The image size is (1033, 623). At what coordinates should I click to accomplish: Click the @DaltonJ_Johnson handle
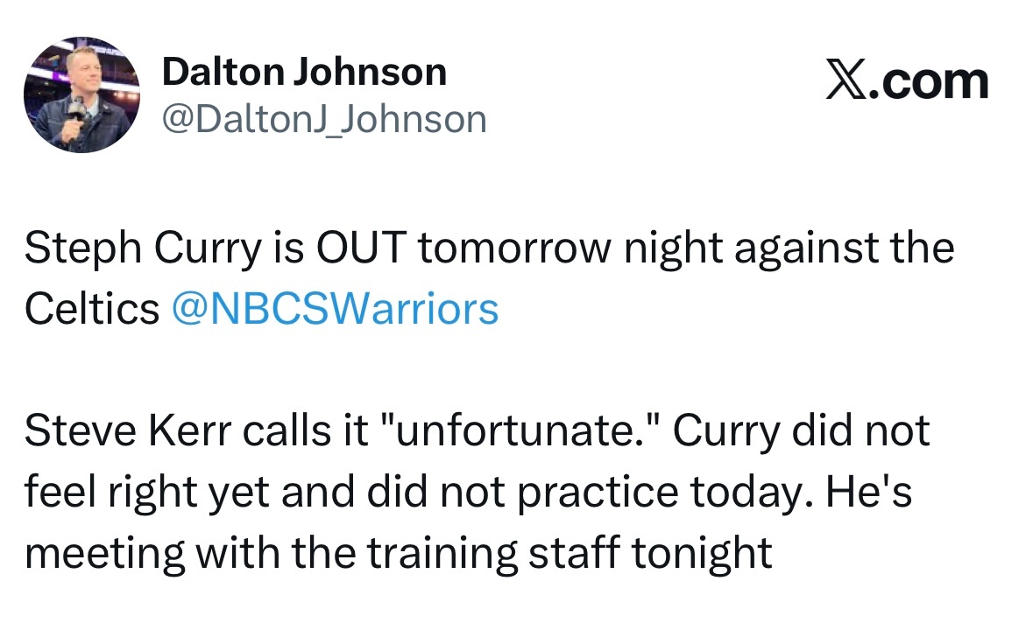click(323, 118)
